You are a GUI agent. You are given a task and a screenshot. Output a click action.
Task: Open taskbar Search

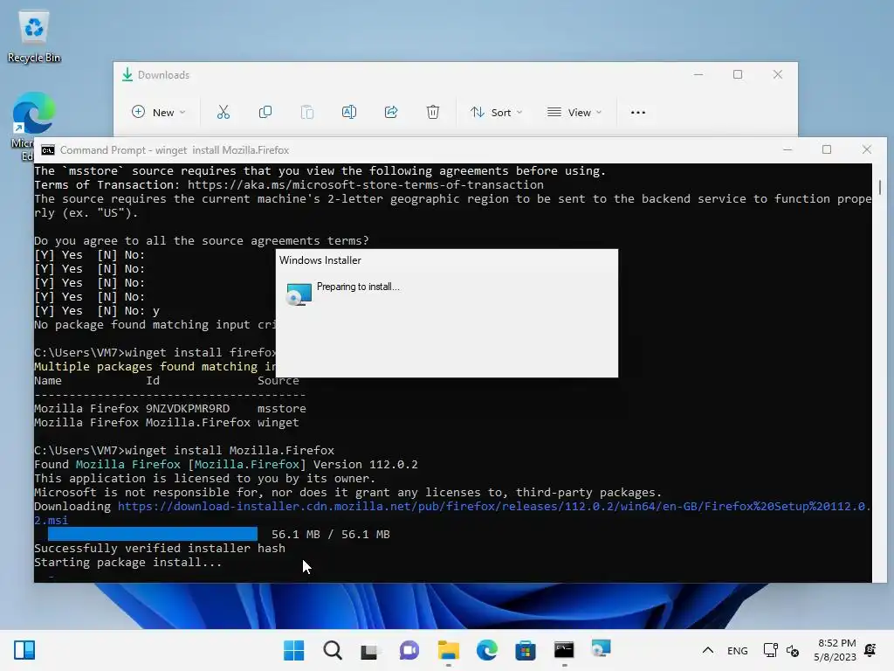333,650
